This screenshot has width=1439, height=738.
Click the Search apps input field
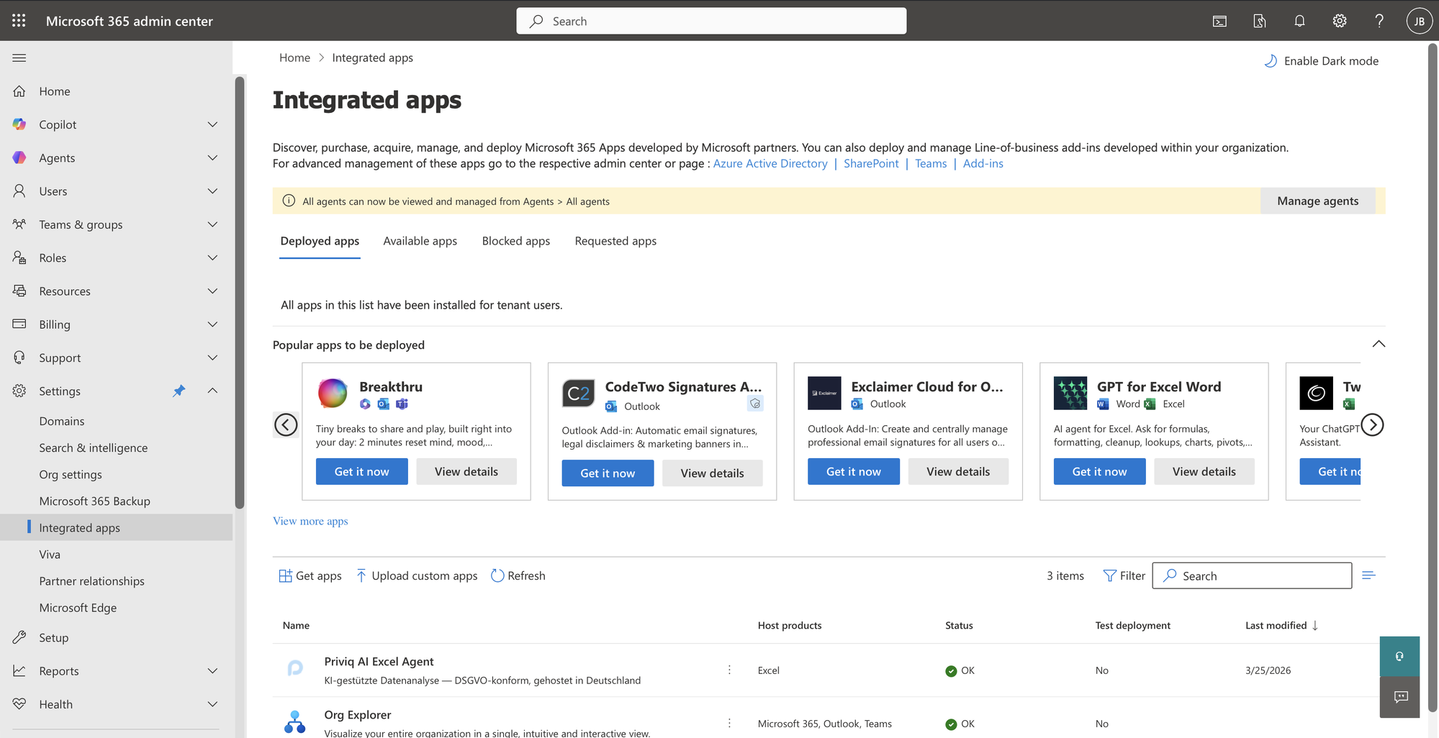tap(1253, 575)
